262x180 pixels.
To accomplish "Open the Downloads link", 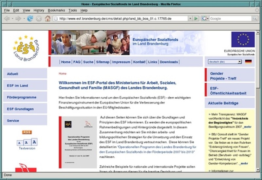I will [169, 62].
